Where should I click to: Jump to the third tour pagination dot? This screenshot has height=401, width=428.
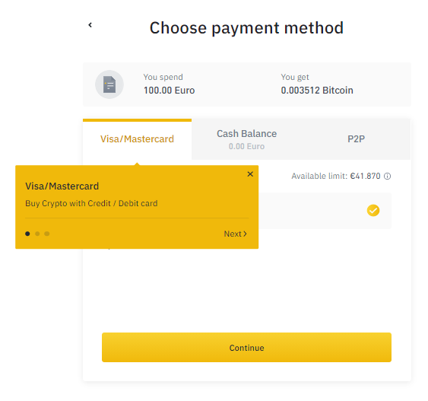click(x=47, y=234)
